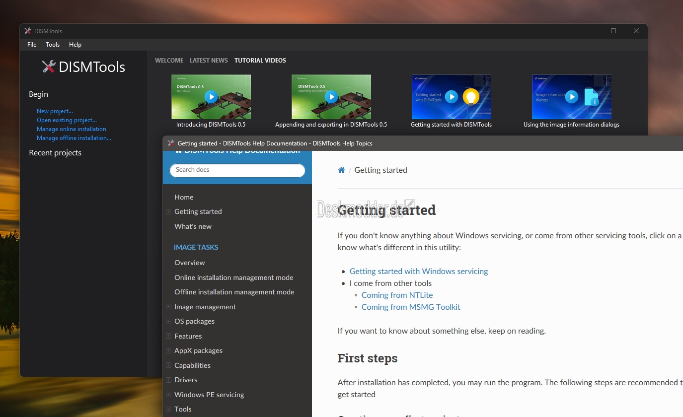Focus the Search docs field

point(237,170)
